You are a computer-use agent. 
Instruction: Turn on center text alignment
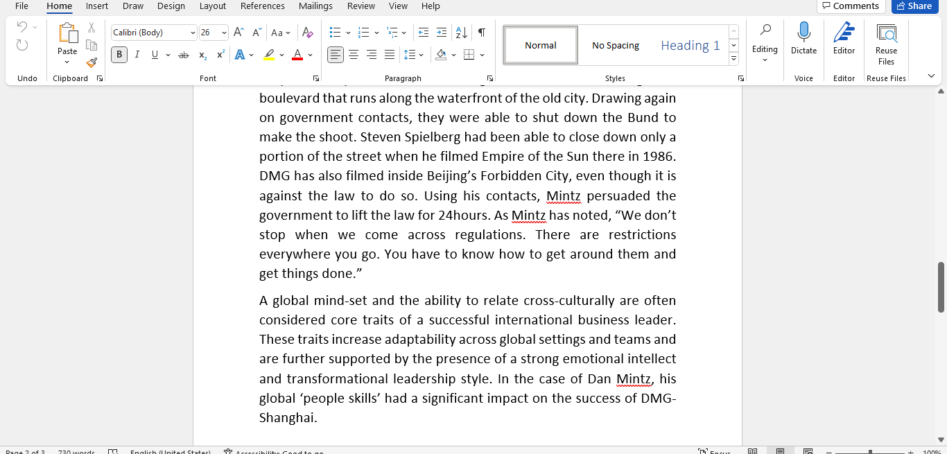[354, 54]
